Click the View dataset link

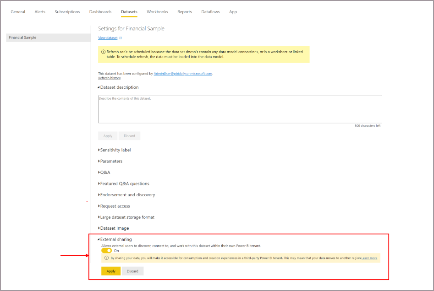tap(108, 38)
